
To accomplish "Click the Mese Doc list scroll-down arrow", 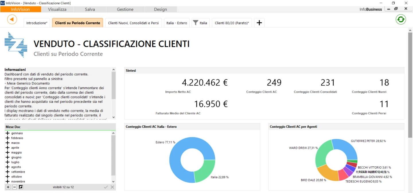I will (x=114, y=182).
